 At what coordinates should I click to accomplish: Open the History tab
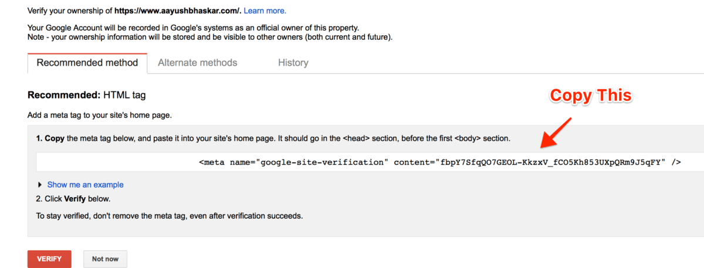293,63
